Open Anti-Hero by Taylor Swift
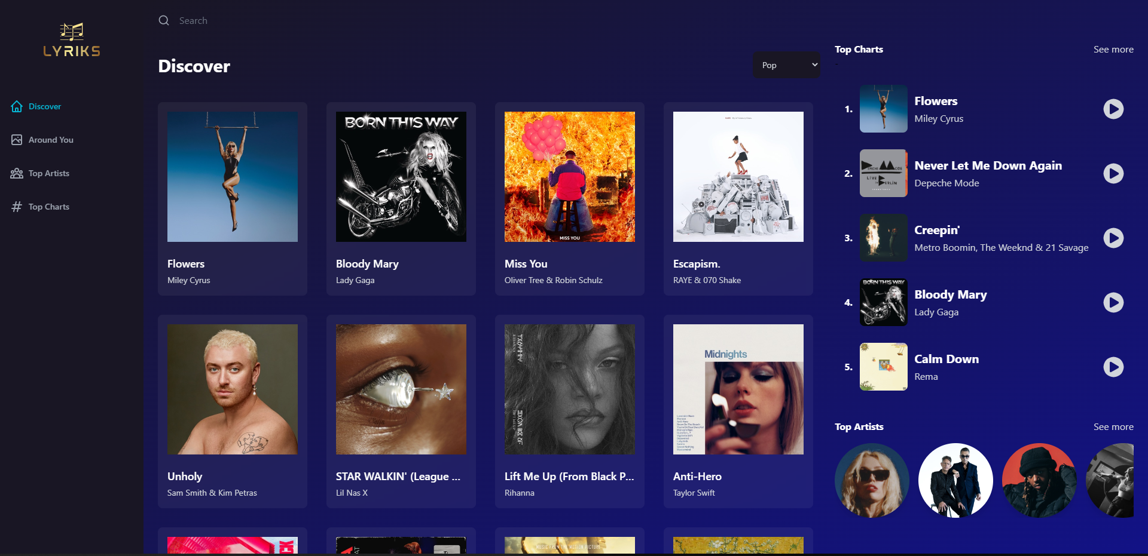This screenshot has height=556, width=1148. point(738,412)
